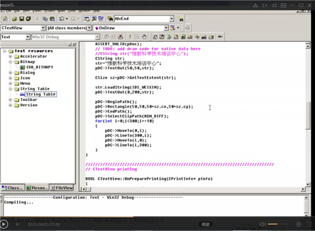Click the New Text File toolbar icon
This screenshot has height=231, width=315.
5,19
